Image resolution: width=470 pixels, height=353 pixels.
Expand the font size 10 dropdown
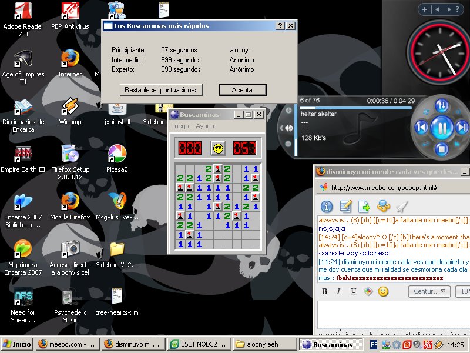463,291
